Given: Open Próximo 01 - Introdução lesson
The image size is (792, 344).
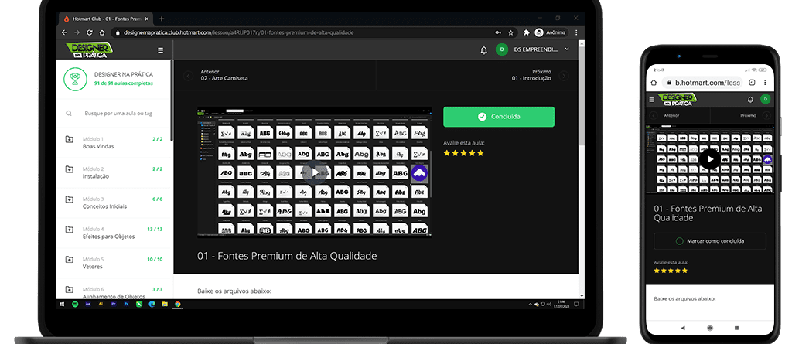Looking at the screenshot, I should point(531,75).
